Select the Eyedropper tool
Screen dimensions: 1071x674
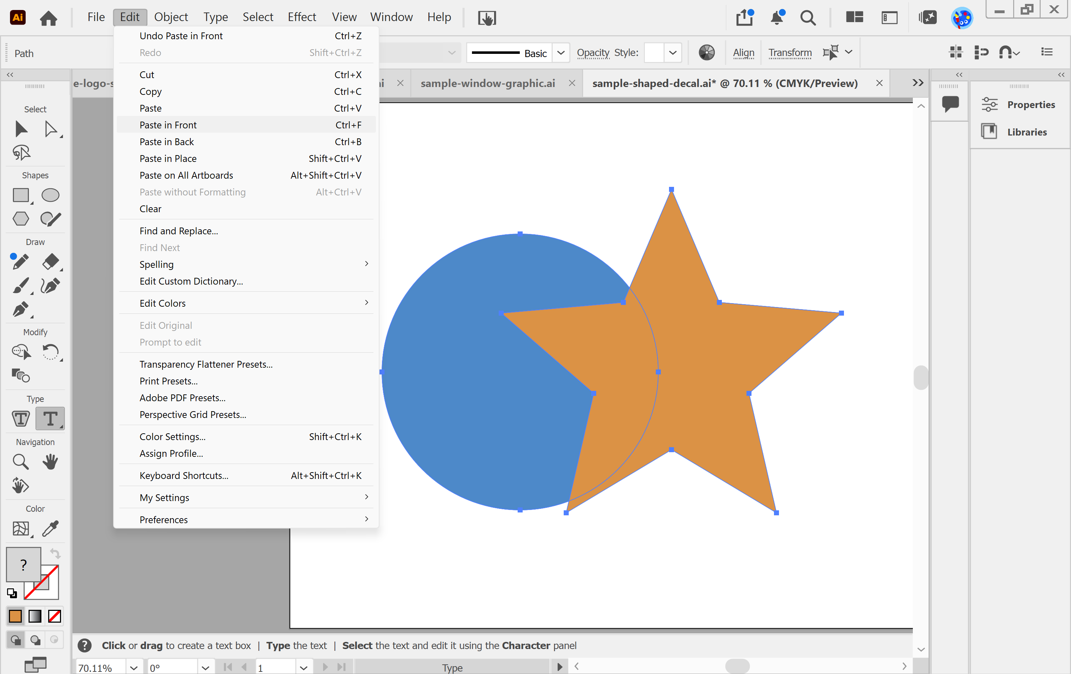click(x=50, y=528)
